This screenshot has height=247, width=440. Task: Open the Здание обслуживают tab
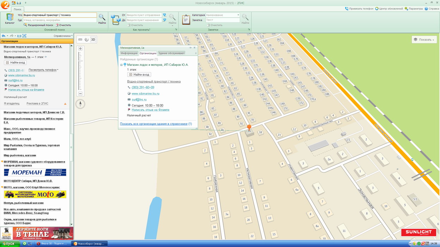click(x=171, y=53)
